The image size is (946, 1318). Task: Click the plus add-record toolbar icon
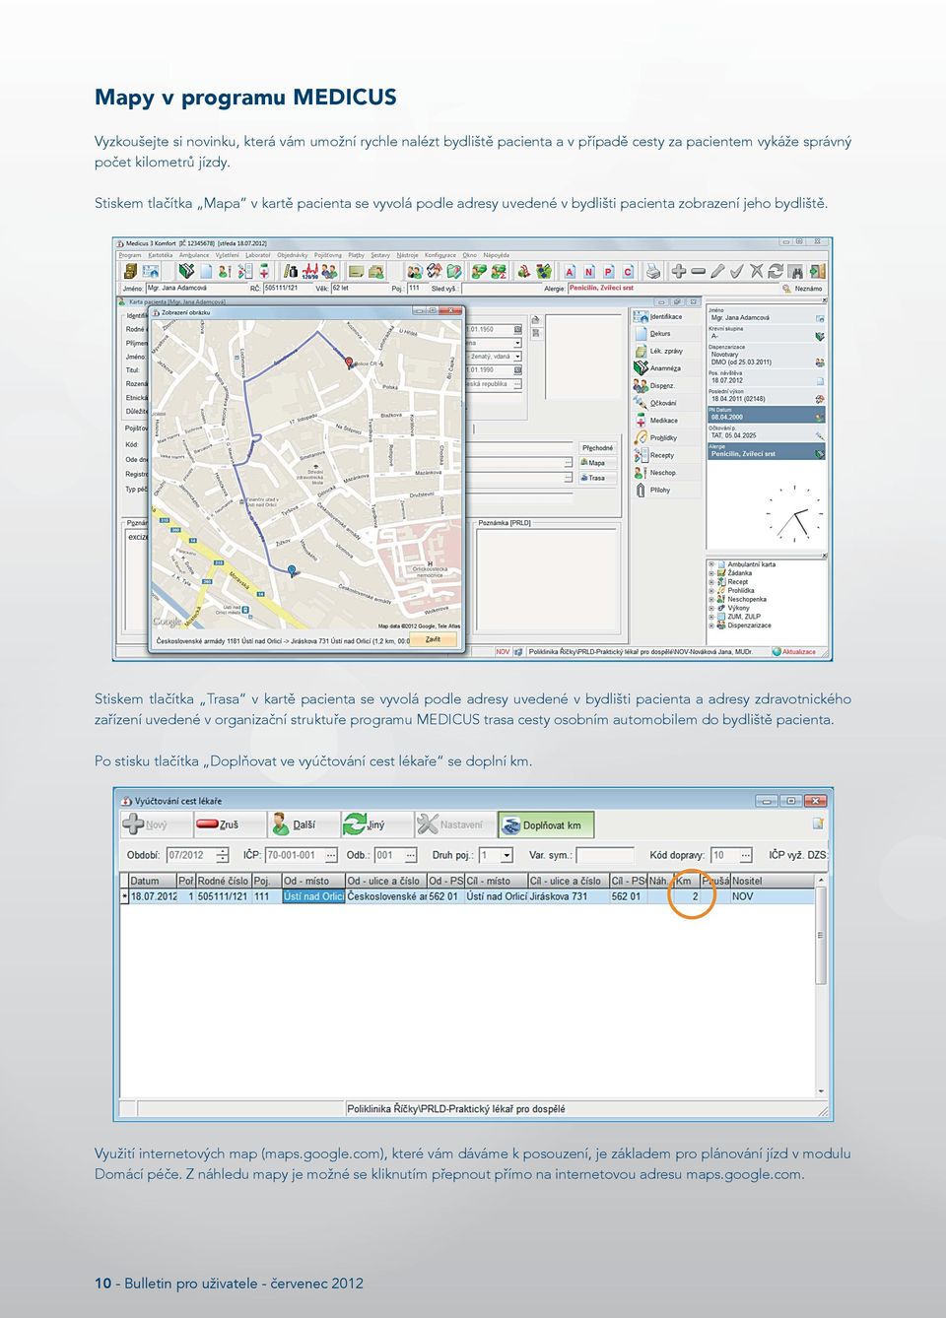point(679,271)
